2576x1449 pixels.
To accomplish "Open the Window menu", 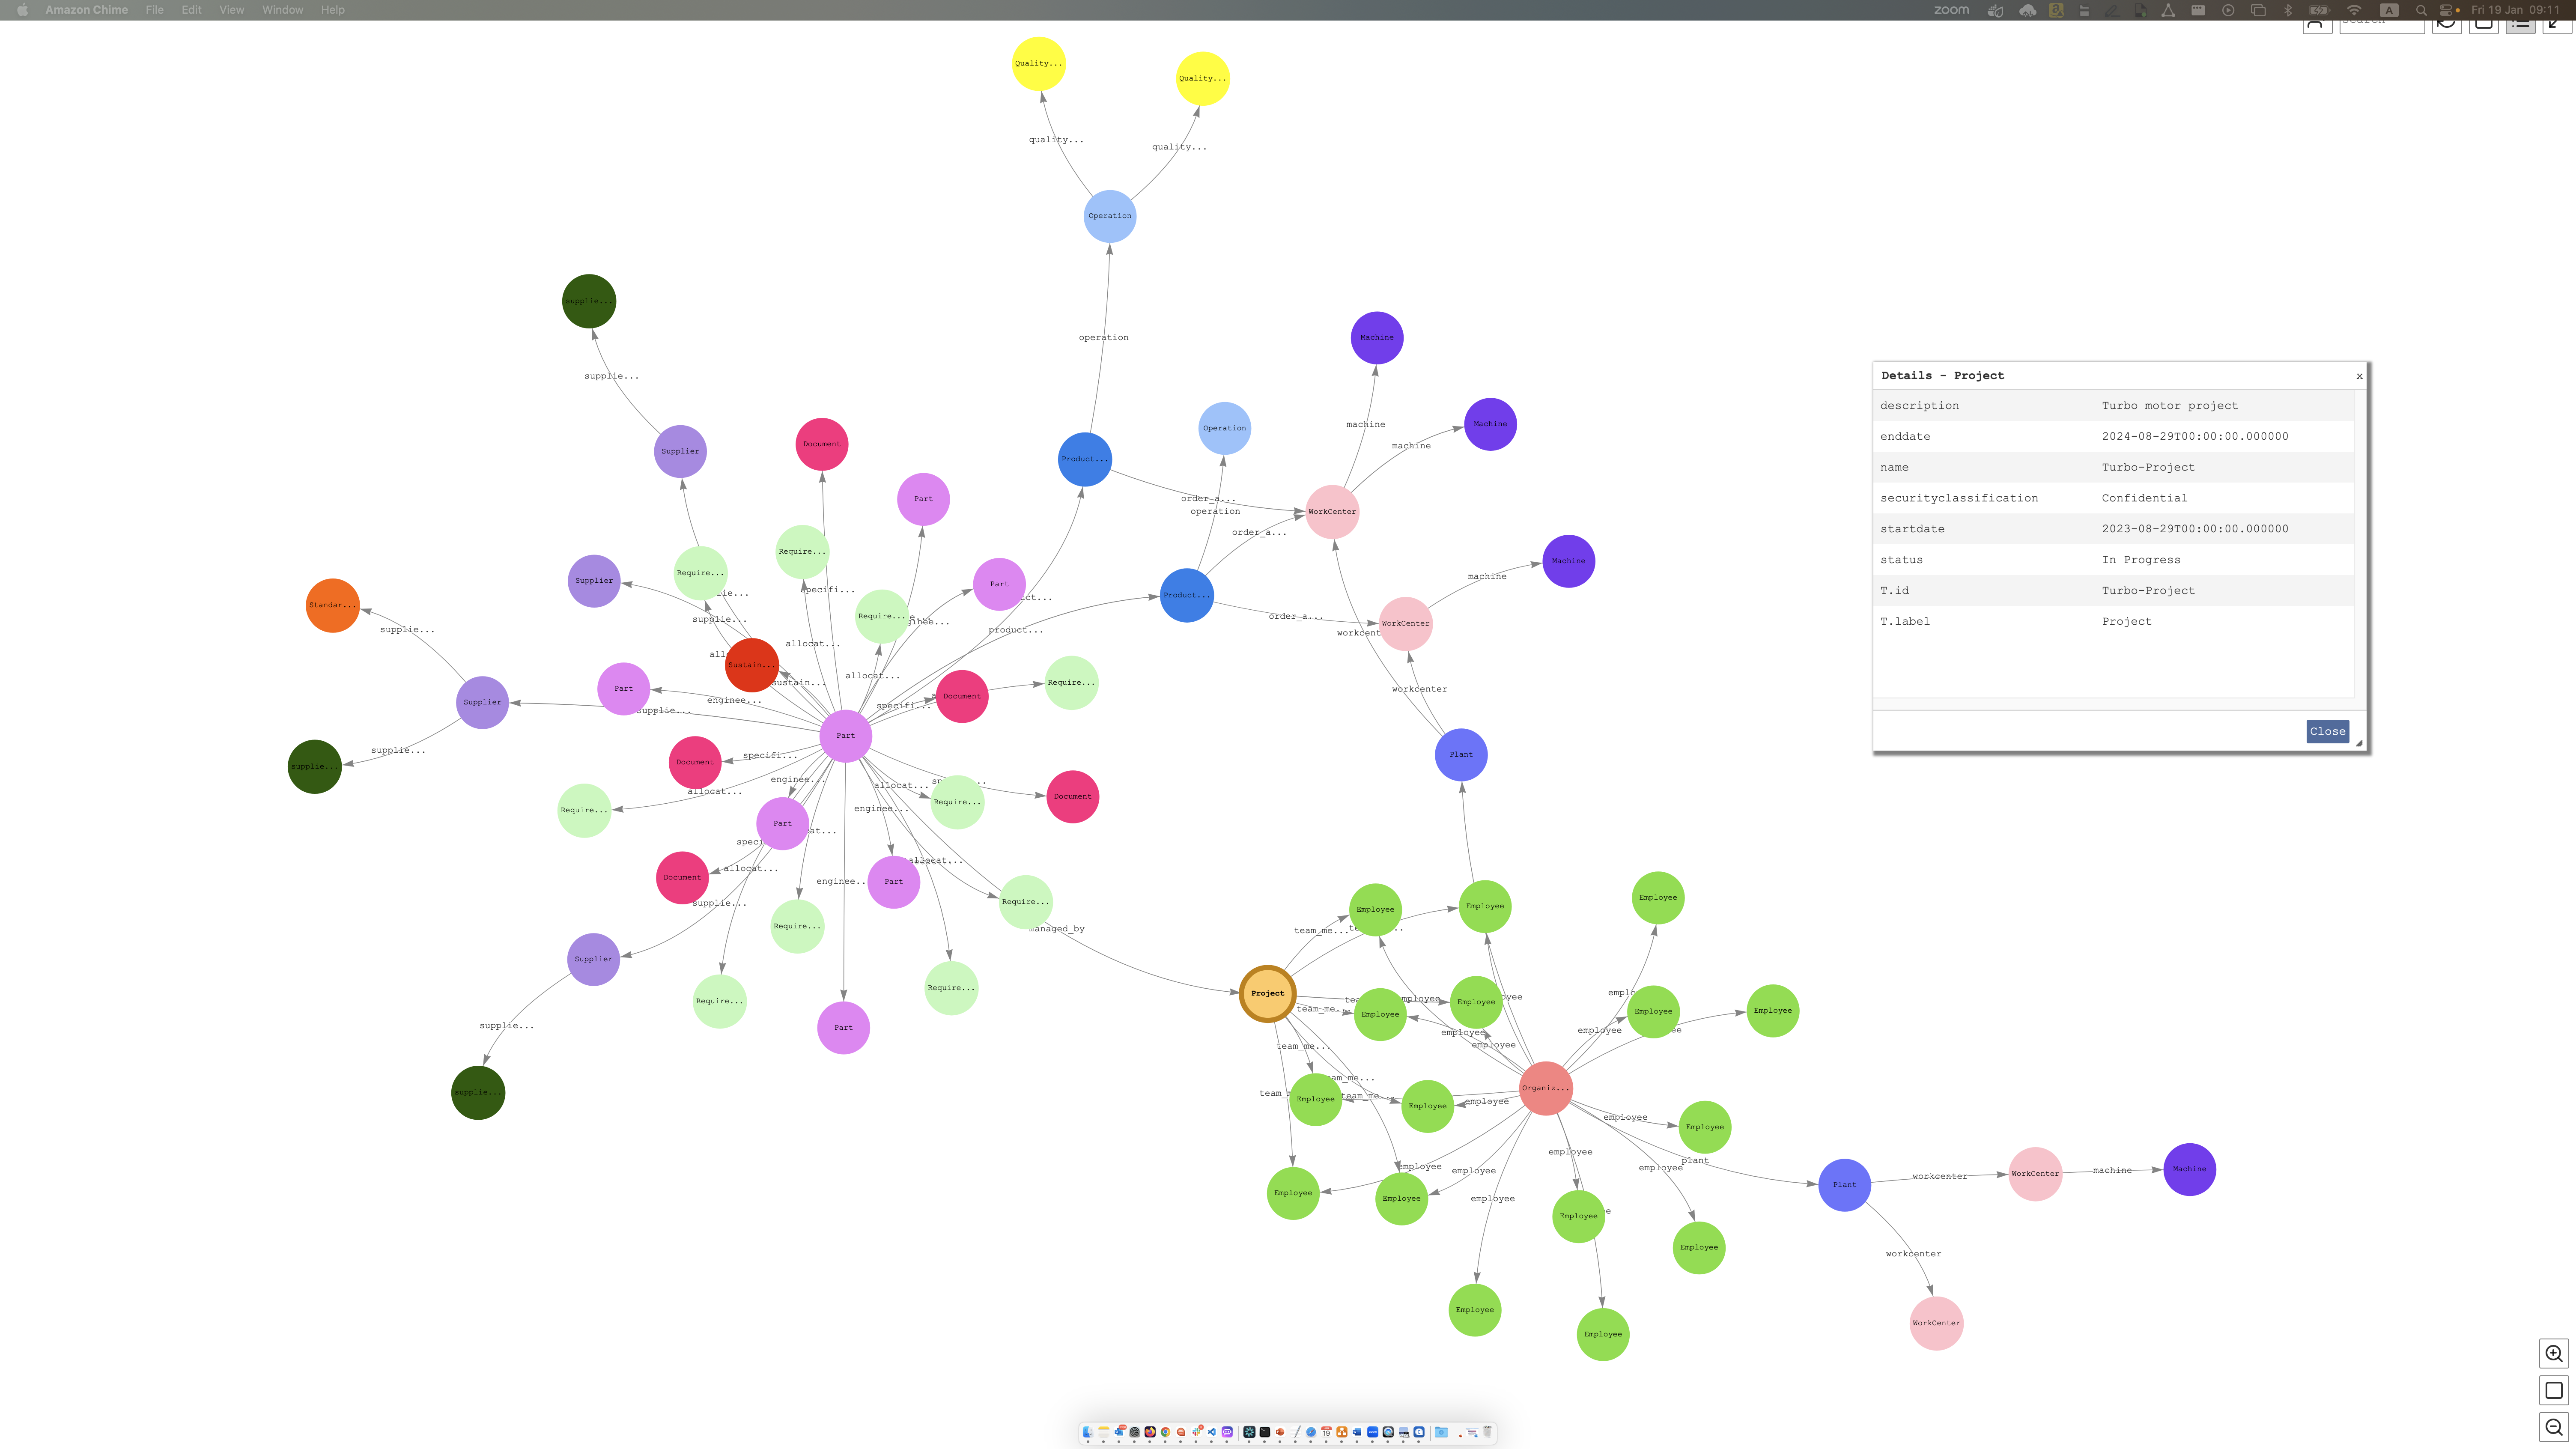I will point(282,10).
